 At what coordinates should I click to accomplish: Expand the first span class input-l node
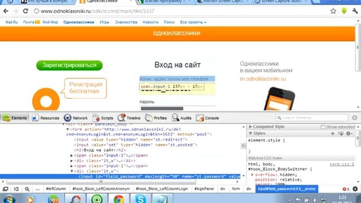point(72,156)
